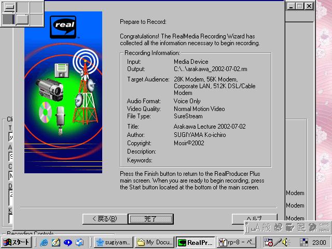Screen dimensions: 332x249
Task: Open the IME help question-mark icon
Action: (x=312, y=228)
